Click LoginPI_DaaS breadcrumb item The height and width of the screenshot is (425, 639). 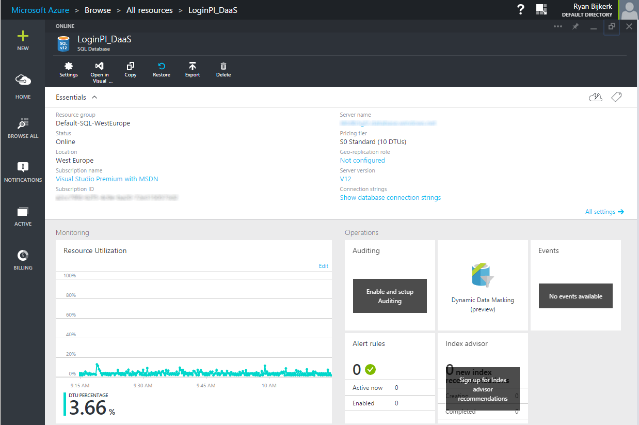(213, 10)
